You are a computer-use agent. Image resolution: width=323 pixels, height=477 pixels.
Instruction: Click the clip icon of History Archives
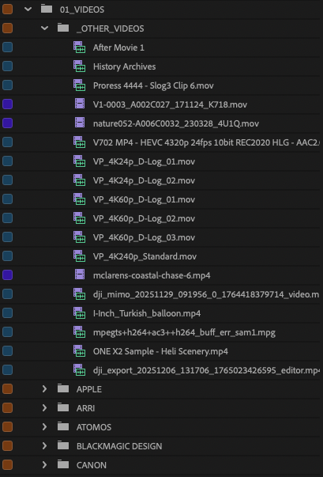point(79,66)
